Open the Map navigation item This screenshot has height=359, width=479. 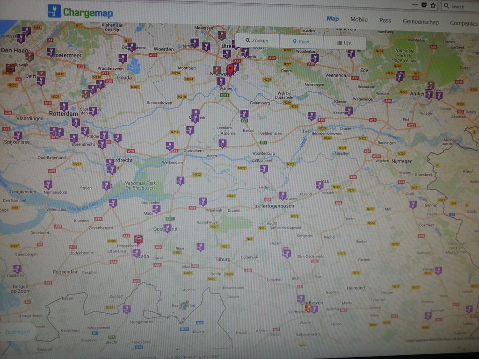click(333, 19)
